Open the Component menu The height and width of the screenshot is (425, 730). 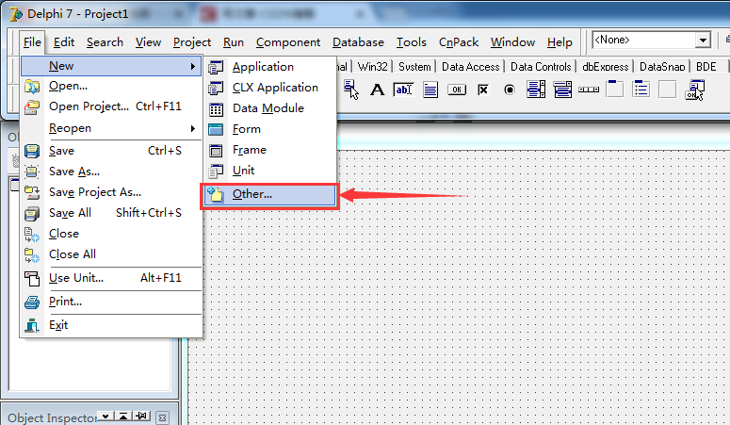coord(287,42)
